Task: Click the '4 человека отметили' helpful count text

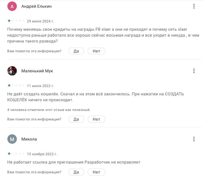Action: (x=49, y=110)
